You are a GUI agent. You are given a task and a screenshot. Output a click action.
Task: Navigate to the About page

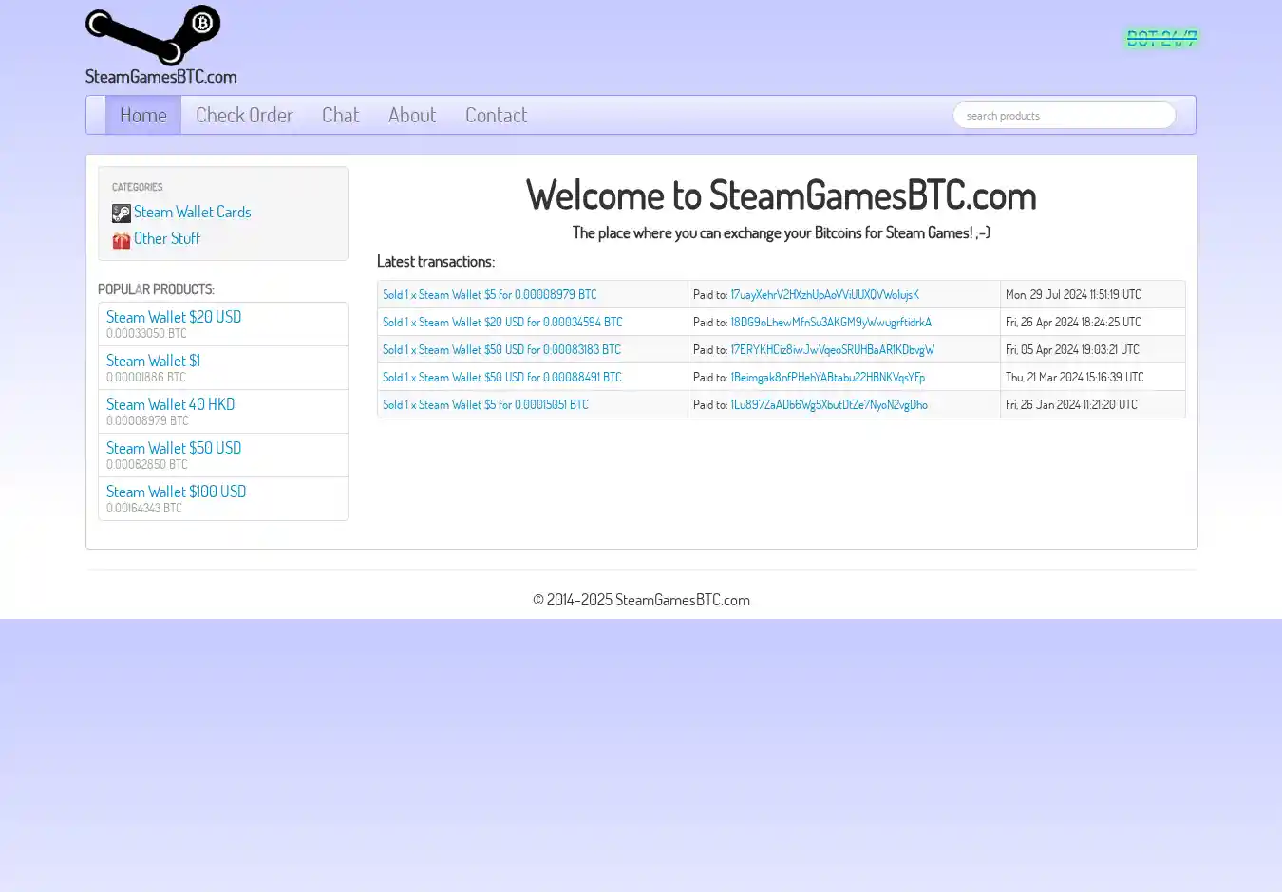pos(411,115)
